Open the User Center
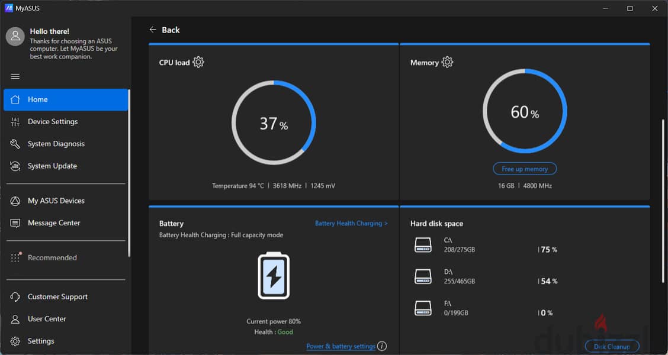668x355 pixels. [x=66, y=319]
